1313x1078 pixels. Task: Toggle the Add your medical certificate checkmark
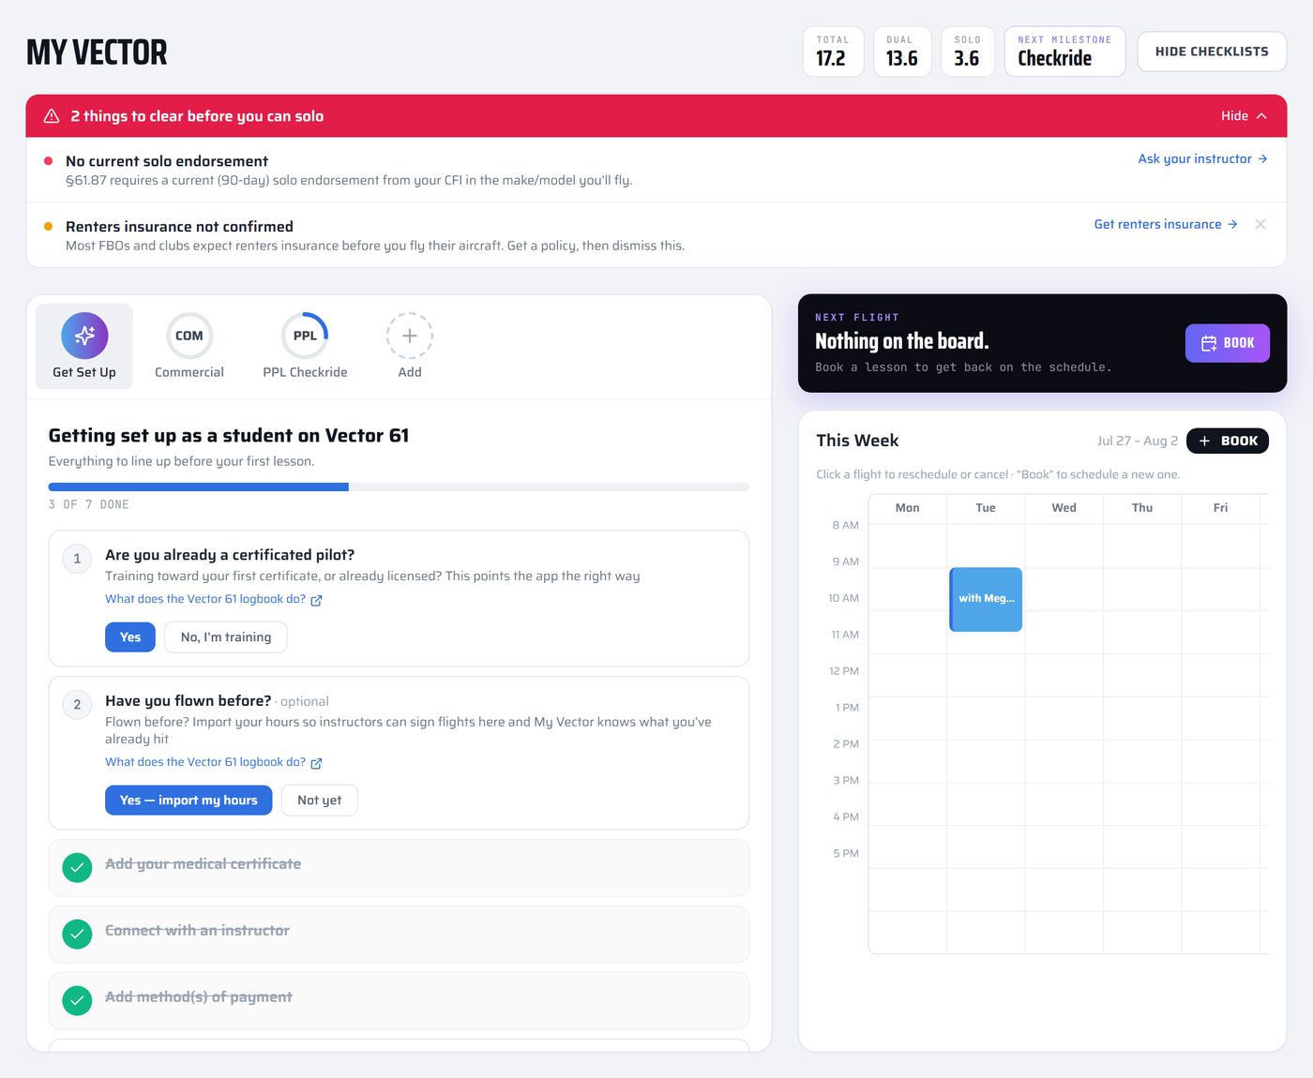[77, 868]
